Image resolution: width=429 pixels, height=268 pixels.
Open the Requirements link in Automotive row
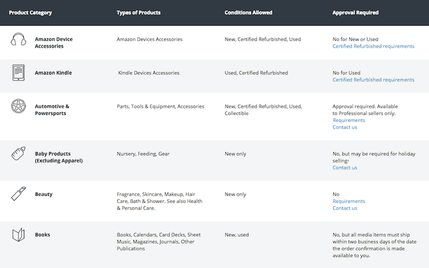[x=349, y=120]
